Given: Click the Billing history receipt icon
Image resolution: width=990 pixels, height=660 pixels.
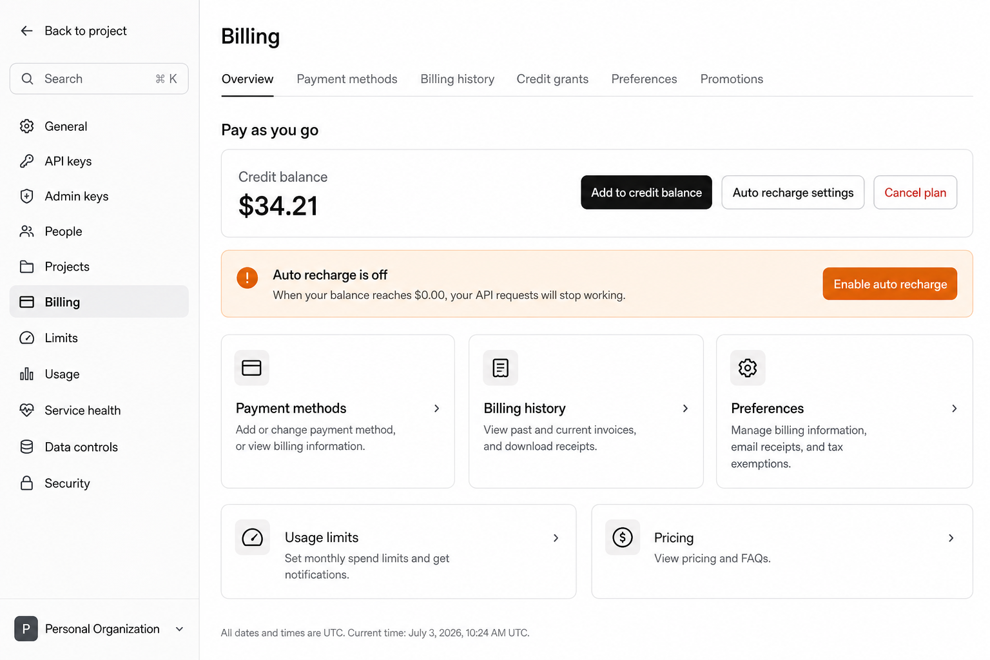Looking at the screenshot, I should point(500,367).
